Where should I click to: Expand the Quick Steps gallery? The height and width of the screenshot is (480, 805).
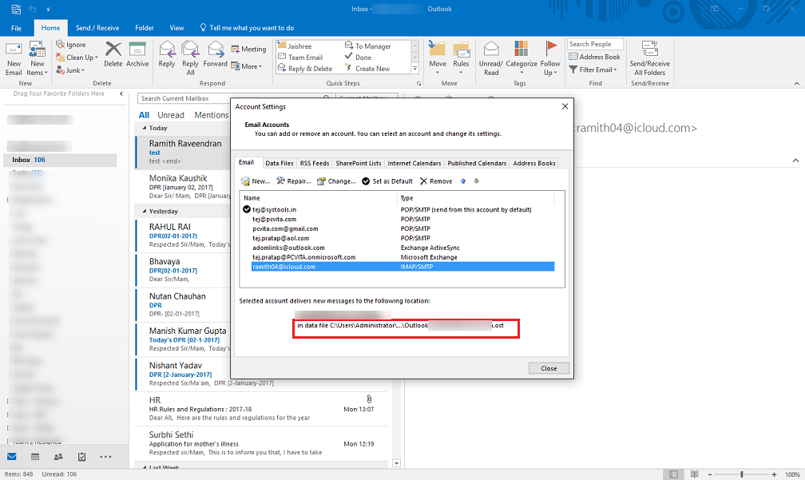click(x=414, y=68)
